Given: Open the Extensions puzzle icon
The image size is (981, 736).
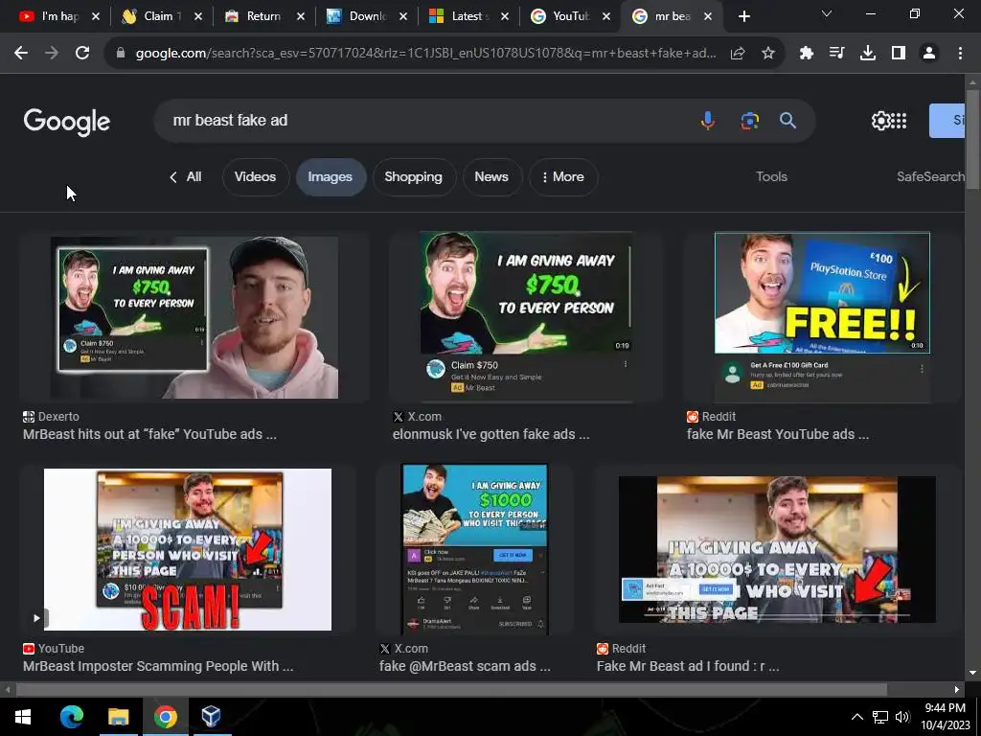Looking at the screenshot, I should pos(807,54).
